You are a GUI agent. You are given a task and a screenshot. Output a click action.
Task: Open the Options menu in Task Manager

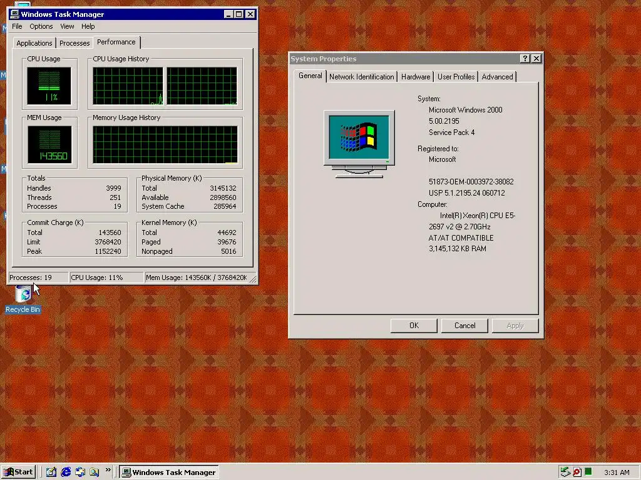41,26
